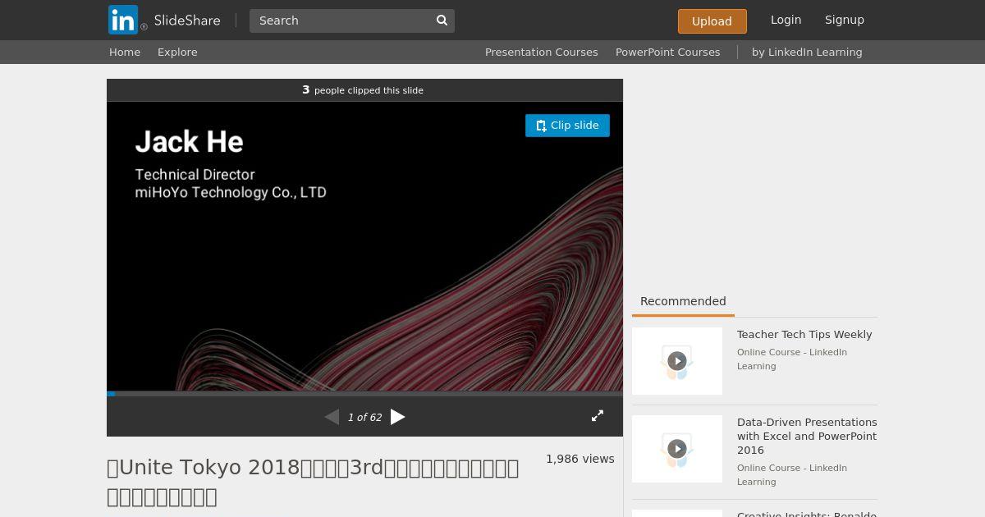Click the '1,986 views' count
This screenshot has width=985, height=517.
580,459
